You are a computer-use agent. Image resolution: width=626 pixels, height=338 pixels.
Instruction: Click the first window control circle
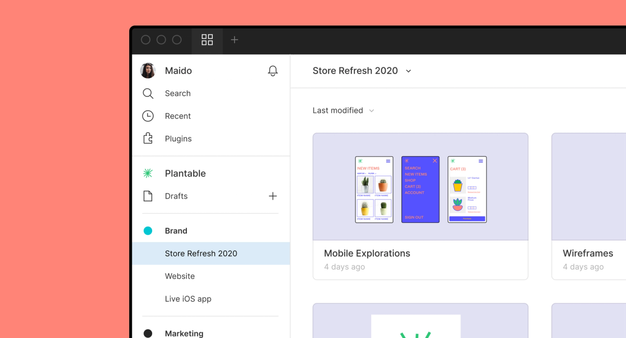tap(146, 40)
